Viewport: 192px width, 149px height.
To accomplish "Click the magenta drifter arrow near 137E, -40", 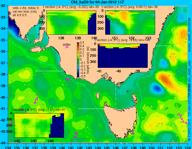I will (x=37, y=99).
